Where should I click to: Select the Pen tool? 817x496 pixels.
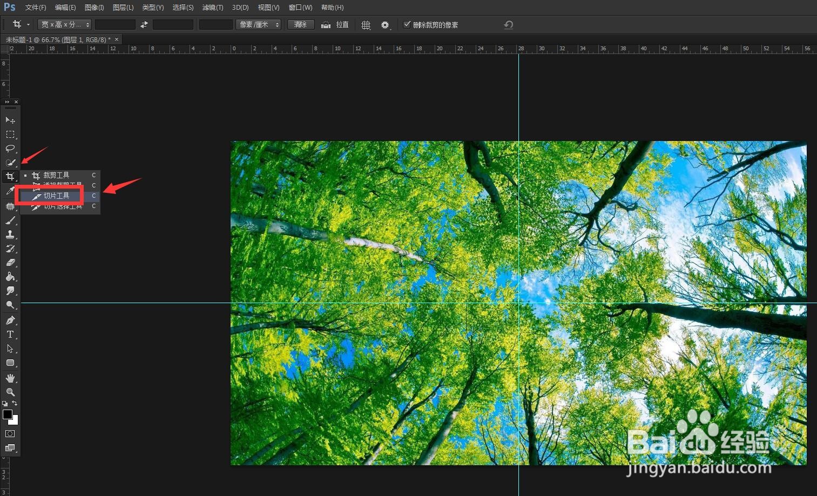tap(10, 320)
